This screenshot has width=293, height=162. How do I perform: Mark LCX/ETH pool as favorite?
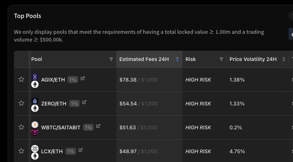point(21,151)
